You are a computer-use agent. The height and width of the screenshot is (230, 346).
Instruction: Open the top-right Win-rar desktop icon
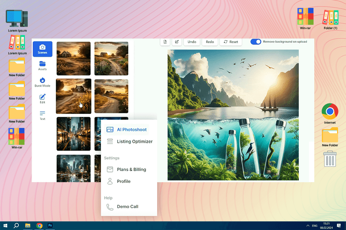[305, 19]
